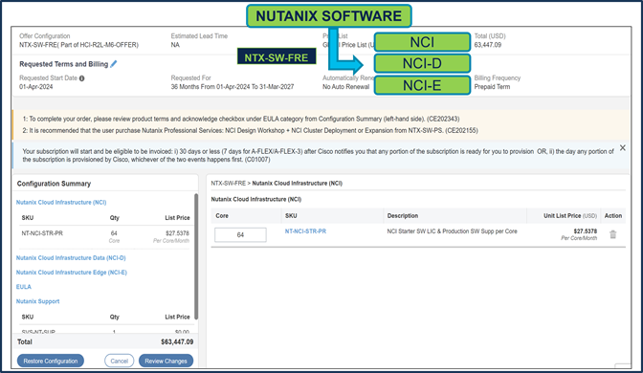
Task: Open the Nutanix Support category link
Action: 37,301
